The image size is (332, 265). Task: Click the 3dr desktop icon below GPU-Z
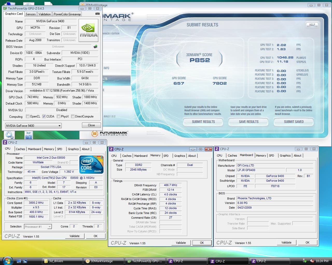tap(29, 135)
